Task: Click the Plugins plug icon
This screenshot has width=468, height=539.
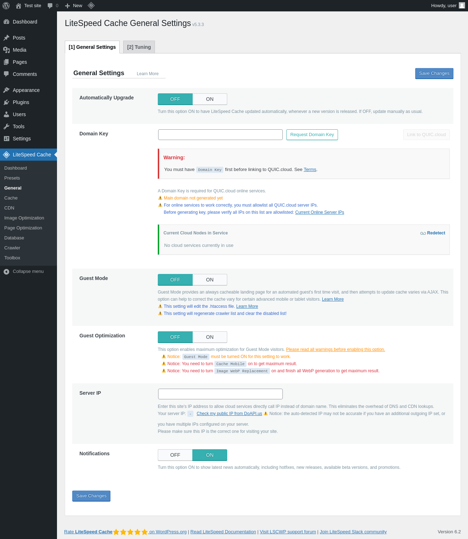Action: point(6,102)
